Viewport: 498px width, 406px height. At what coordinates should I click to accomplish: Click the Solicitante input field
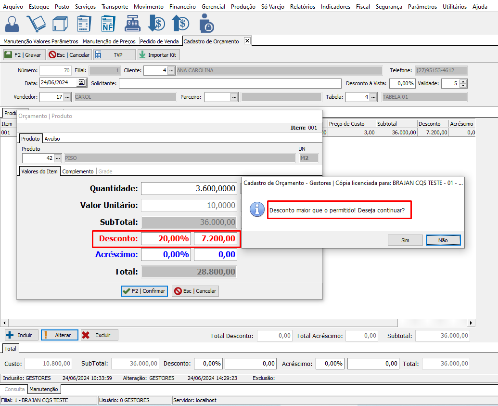pos(230,83)
